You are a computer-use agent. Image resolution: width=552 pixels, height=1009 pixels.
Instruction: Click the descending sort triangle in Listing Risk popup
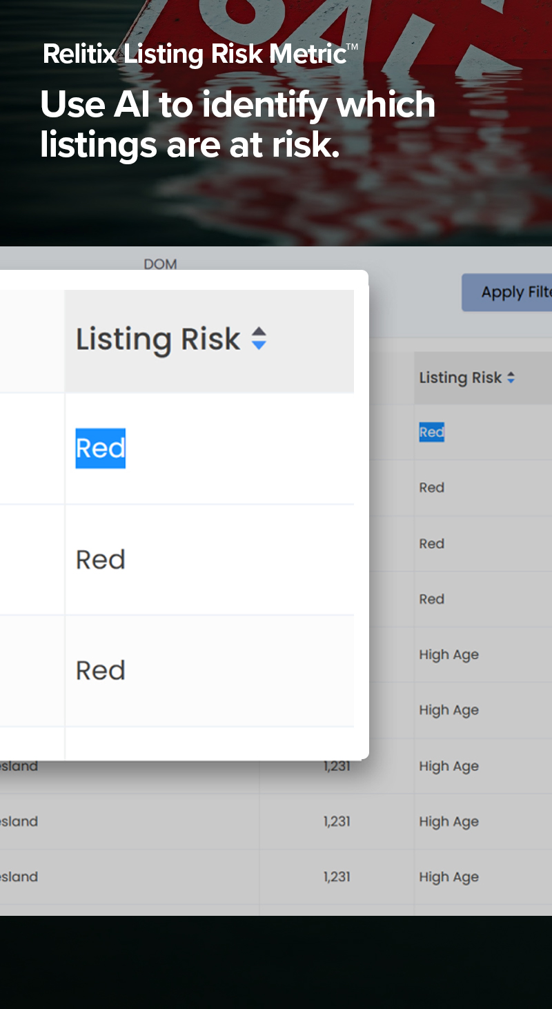[259, 344]
